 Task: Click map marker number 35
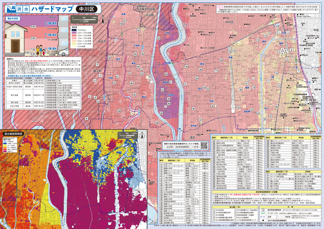(x=213, y=106)
